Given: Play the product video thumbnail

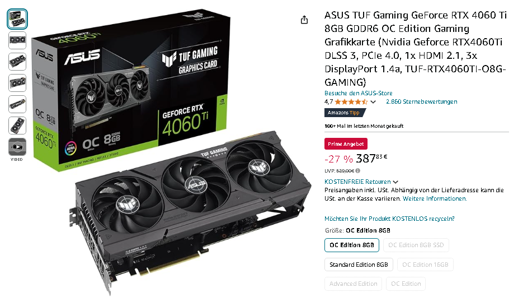Looking at the screenshot, I should click(17, 147).
